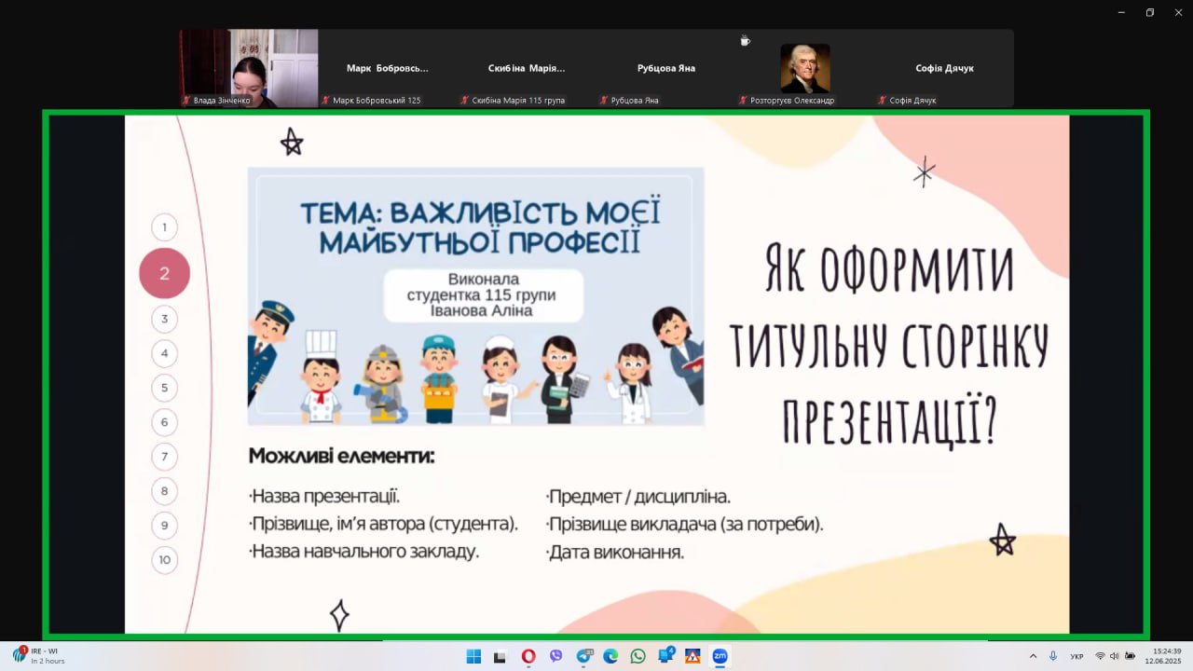This screenshot has width=1193, height=671.
Task: Click the coffee cup away icon
Action: (745, 40)
